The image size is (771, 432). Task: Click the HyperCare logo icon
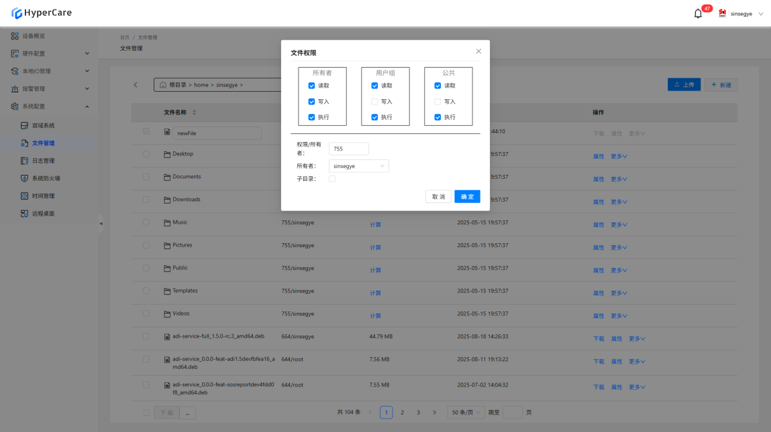click(x=17, y=13)
